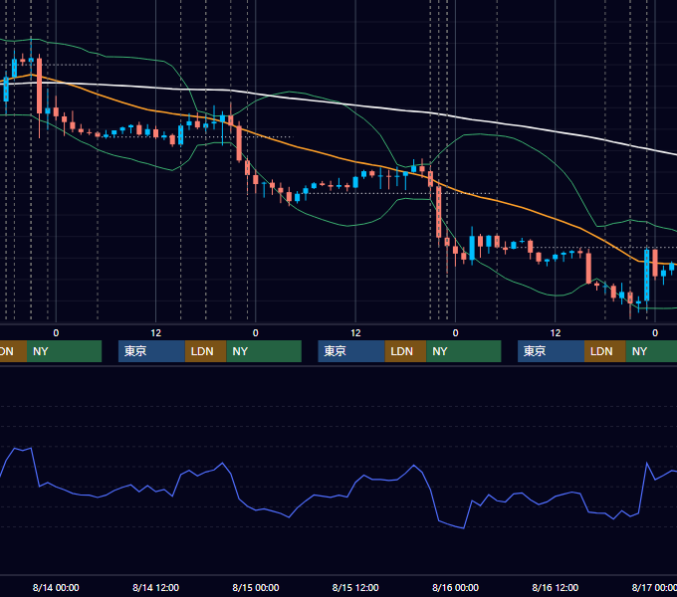Select the LDN session block of 8/15
677x597 pixels.
[405, 351]
